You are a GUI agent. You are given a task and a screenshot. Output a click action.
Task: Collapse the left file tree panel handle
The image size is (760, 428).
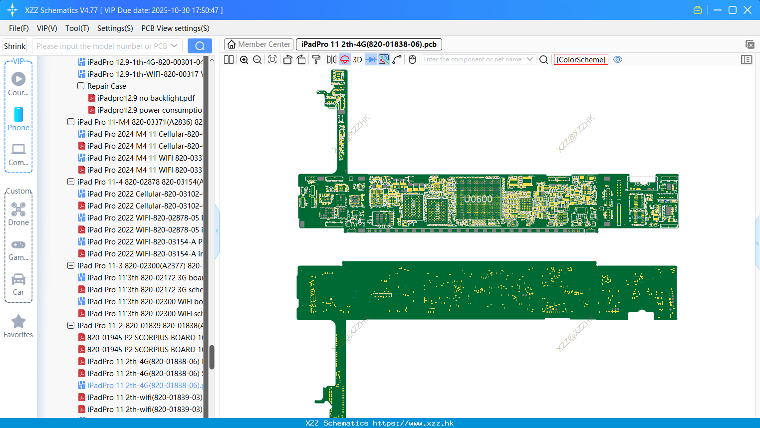[x=217, y=231]
